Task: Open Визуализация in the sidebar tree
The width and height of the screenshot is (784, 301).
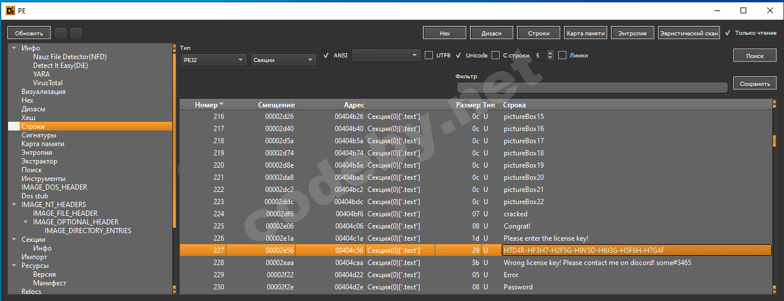Action: tap(44, 92)
